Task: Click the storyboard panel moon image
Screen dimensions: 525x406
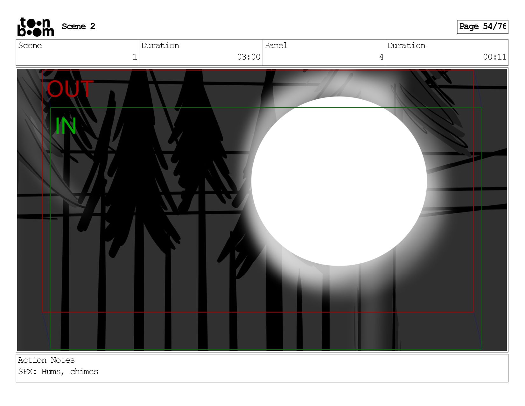Action: (x=339, y=181)
